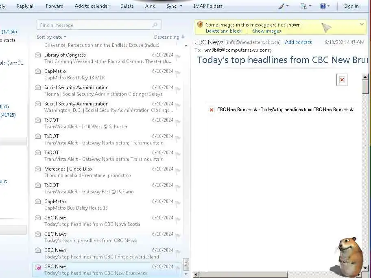Open the Library of Congress message

107,58
